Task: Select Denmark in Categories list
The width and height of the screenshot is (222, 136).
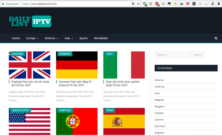Action: click(x=160, y=126)
